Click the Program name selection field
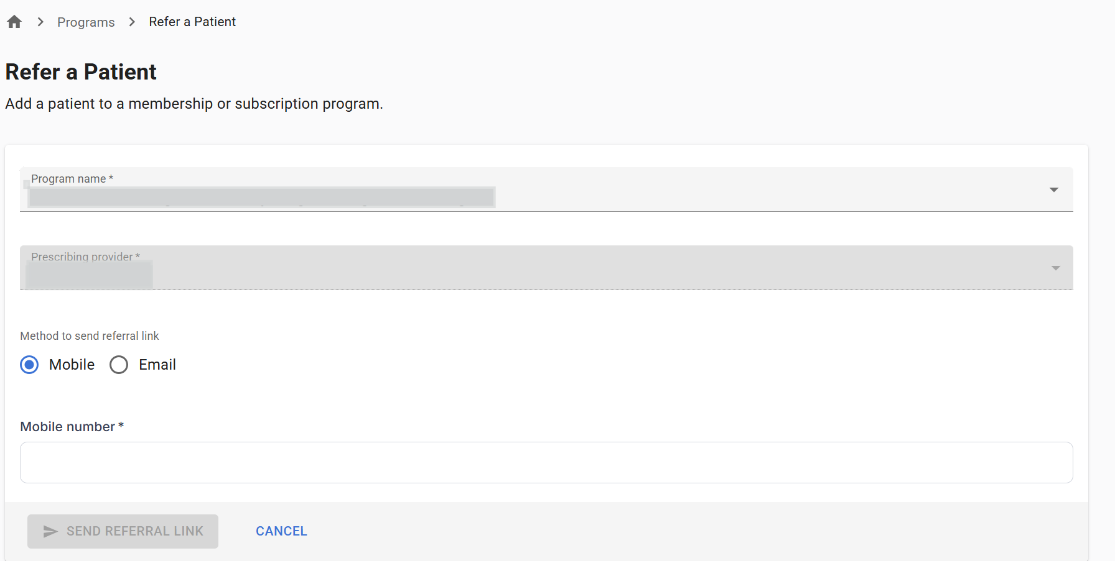Screen dimensions: 1115x561 tap(546, 189)
